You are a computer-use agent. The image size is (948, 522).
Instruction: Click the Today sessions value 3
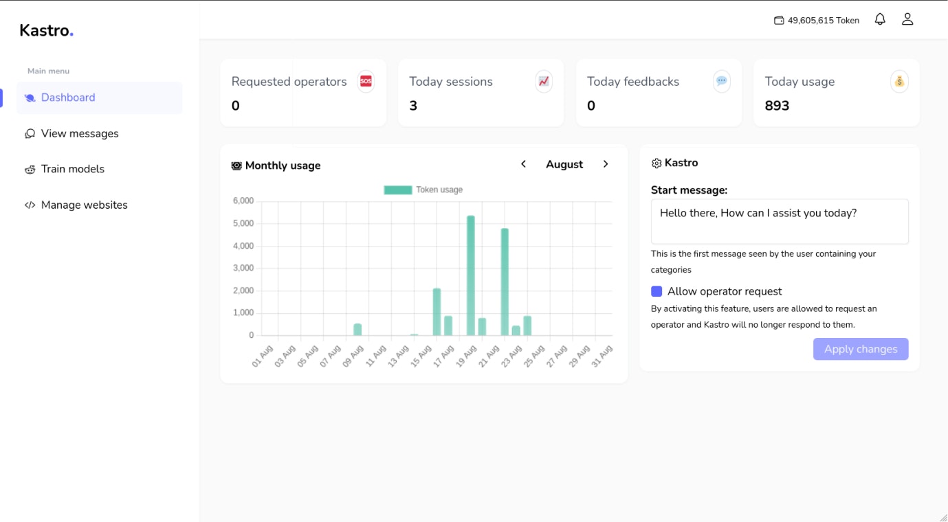(x=413, y=106)
